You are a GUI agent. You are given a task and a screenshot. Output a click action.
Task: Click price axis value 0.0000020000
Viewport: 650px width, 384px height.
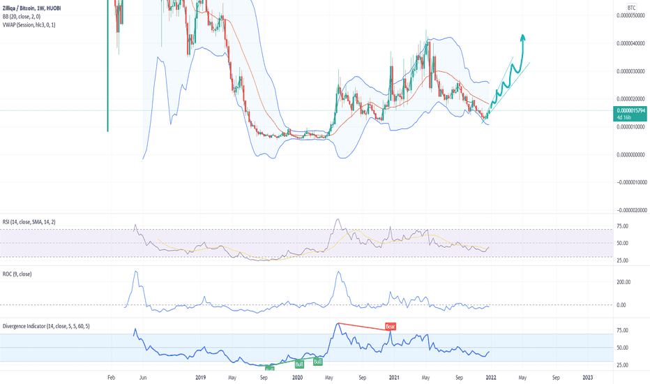click(631, 99)
